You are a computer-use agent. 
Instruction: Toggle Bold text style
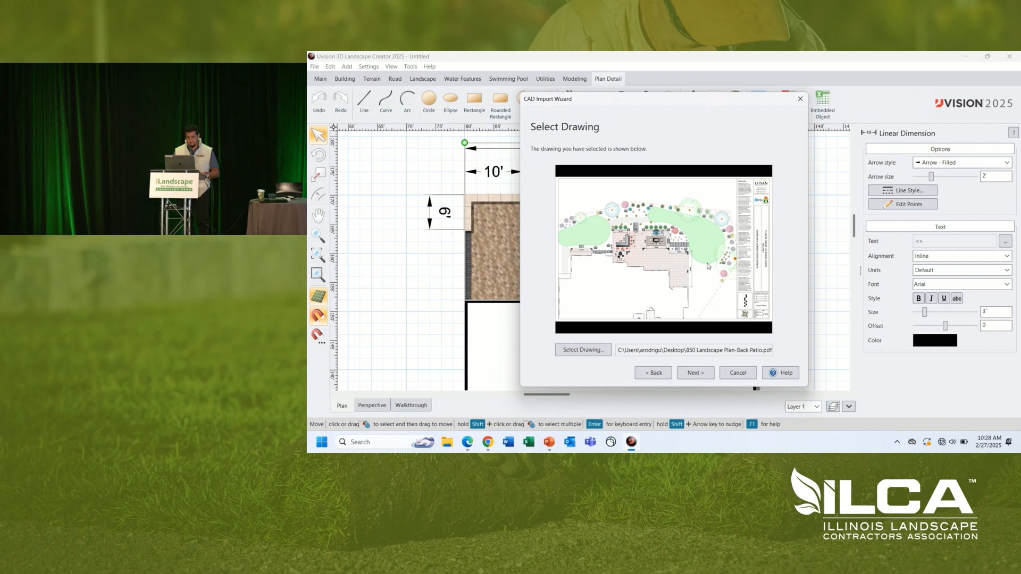tap(918, 298)
